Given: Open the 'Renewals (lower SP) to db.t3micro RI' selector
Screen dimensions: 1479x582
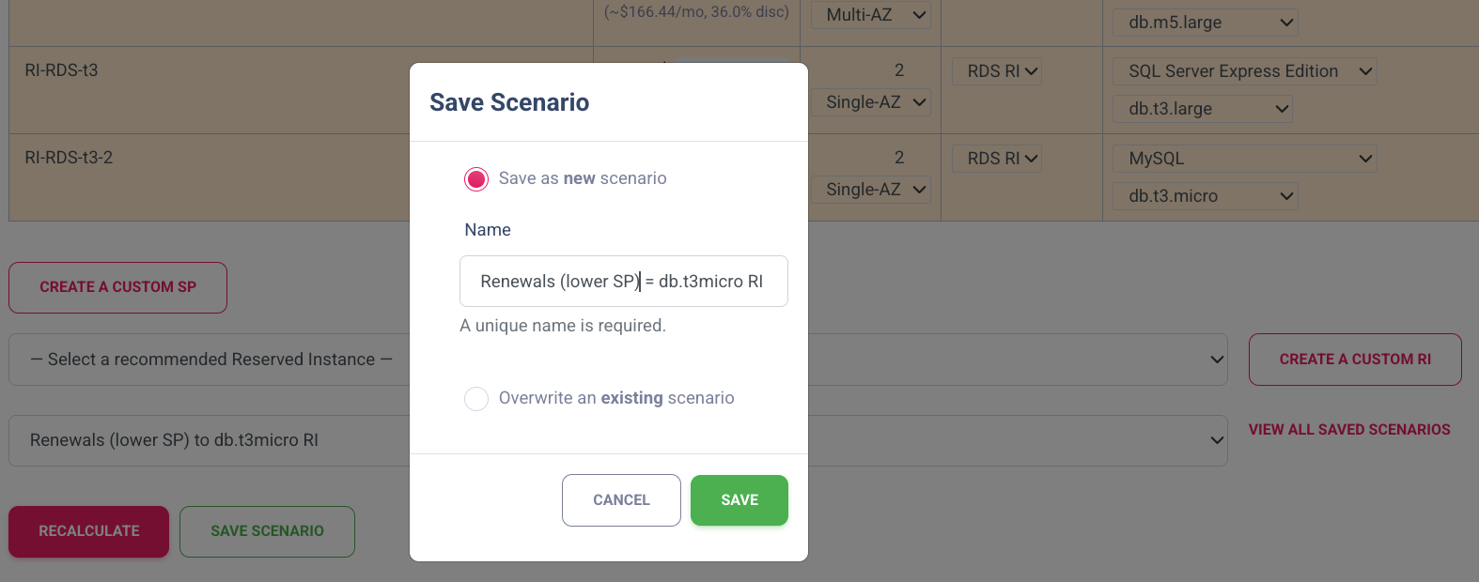Looking at the screenshot, I should click(x=617, y=439).
